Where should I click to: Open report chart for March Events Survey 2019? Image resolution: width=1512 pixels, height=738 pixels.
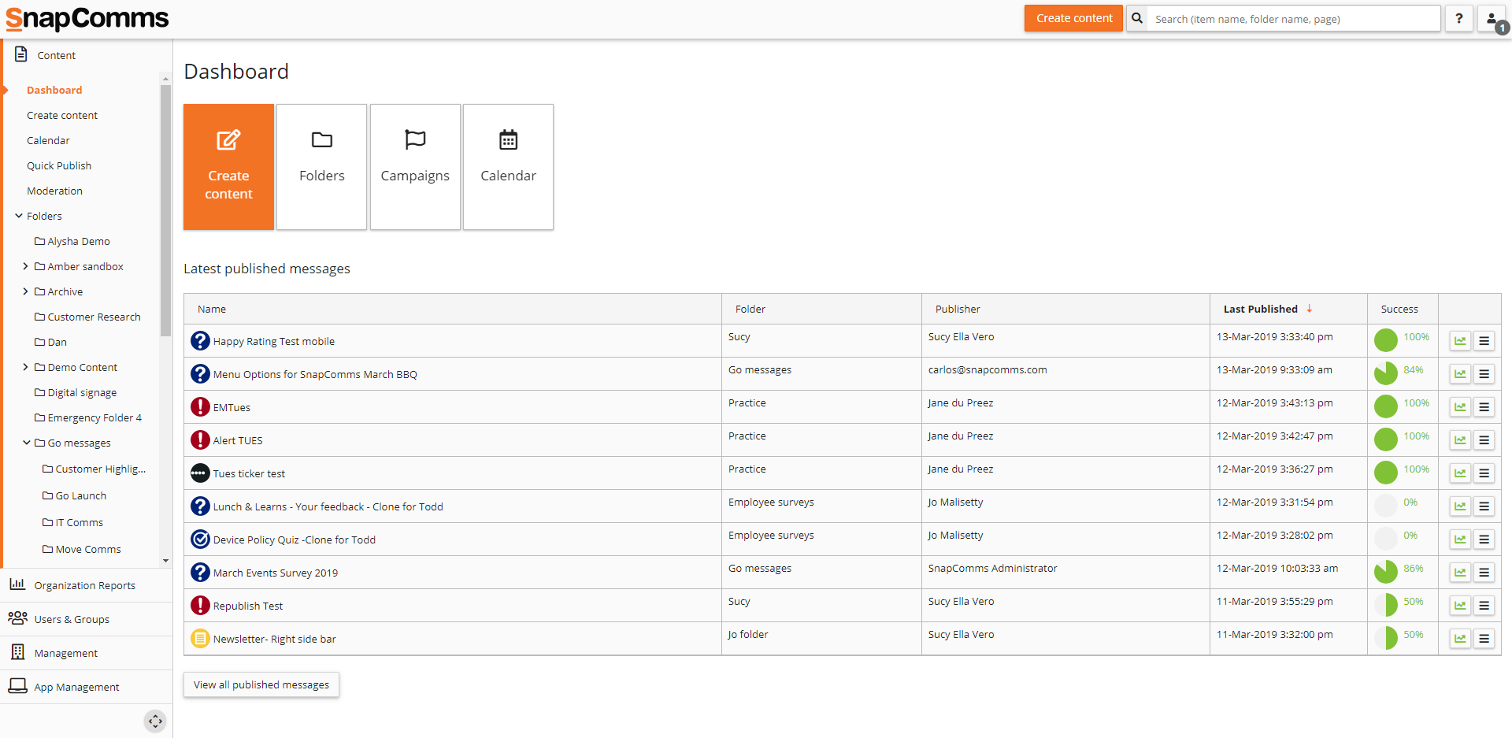pyautogui.click(x=1460, y=573)
